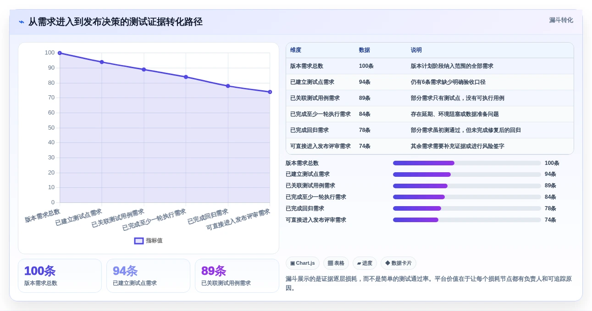592x311 pixels.
Task: Click the 漏斗转化 tag in the header
Action: [561, 20]
